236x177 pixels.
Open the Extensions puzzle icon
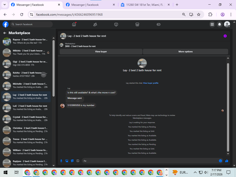coord(210,15)
